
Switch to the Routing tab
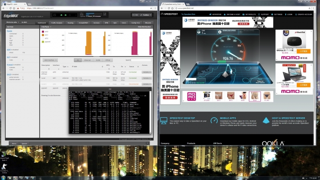[70, 23]
